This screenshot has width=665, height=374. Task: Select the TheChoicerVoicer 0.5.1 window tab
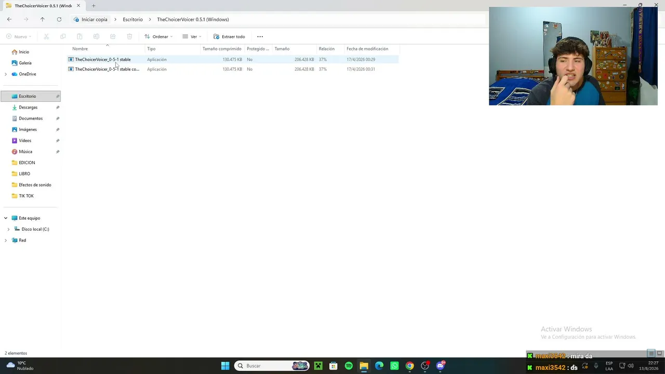click(43, 6)
